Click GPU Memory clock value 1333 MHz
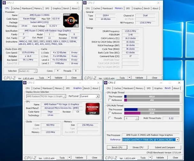This screenshot has width=194, height=161. [50, 132]
